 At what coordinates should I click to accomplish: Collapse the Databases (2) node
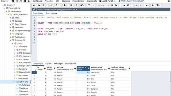(6, 11)
